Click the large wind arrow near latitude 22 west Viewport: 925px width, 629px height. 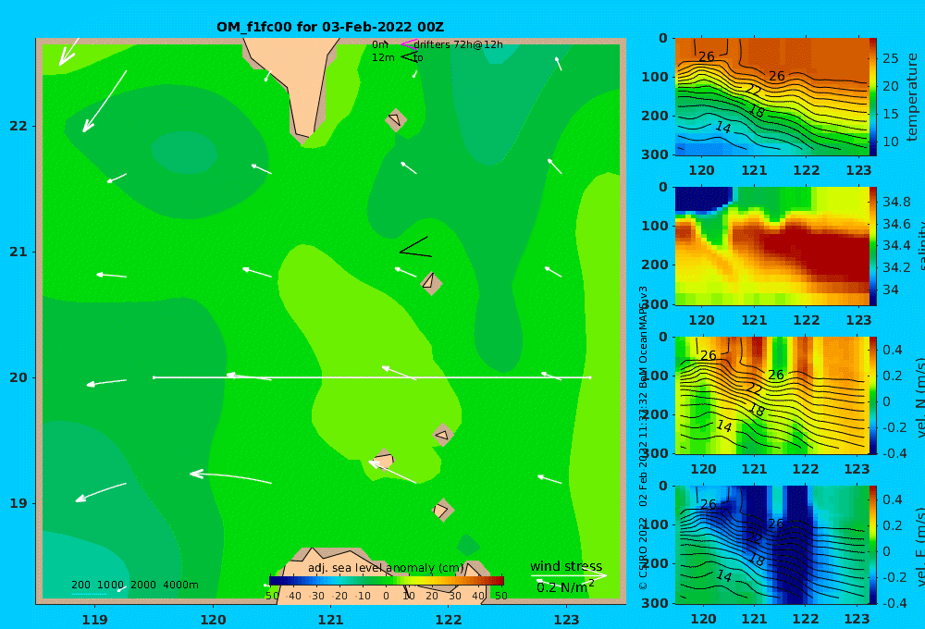(105, 102)
